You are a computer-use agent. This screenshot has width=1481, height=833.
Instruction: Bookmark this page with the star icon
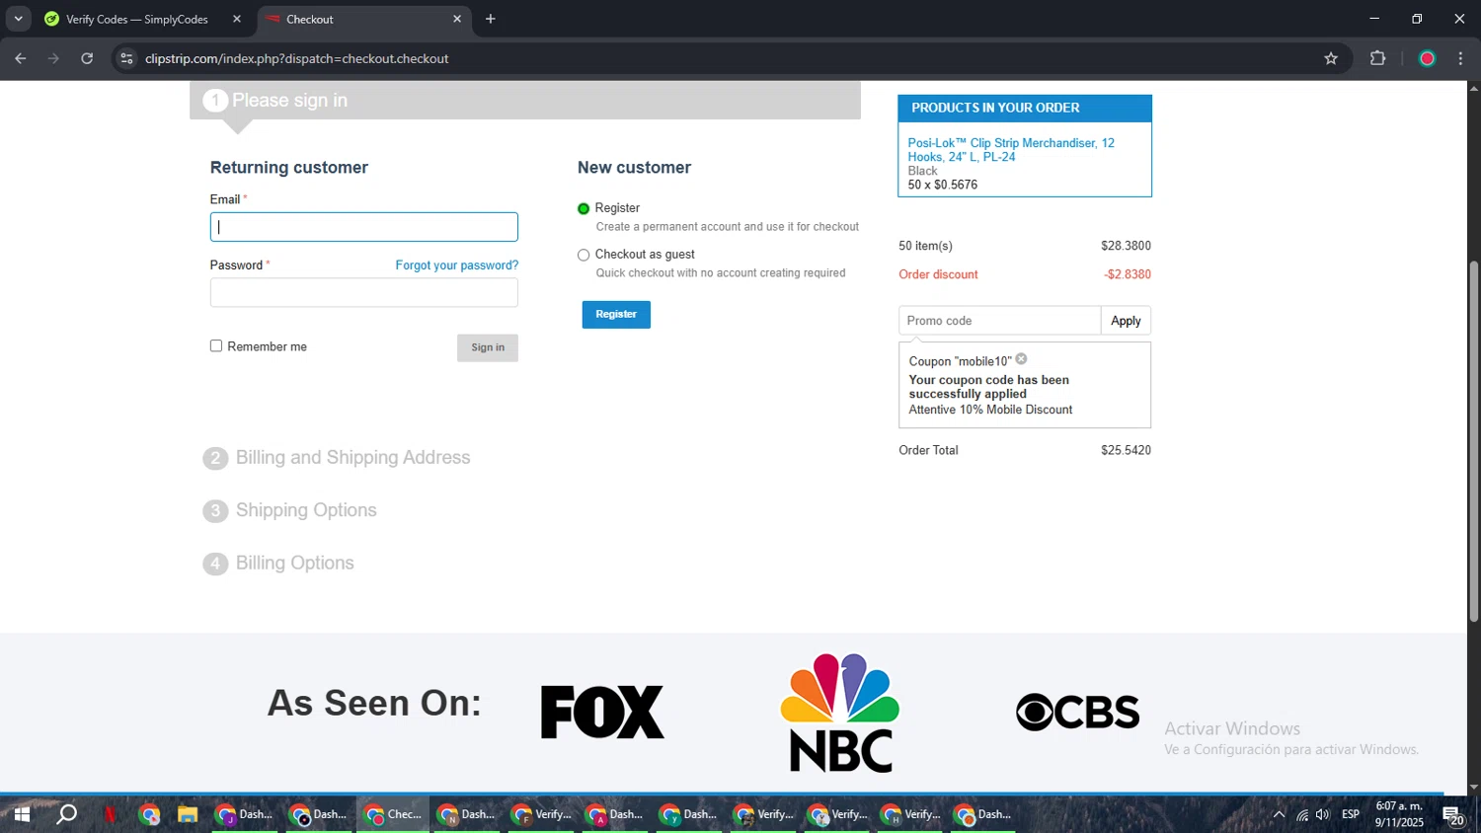click(x=1331, y=58)
